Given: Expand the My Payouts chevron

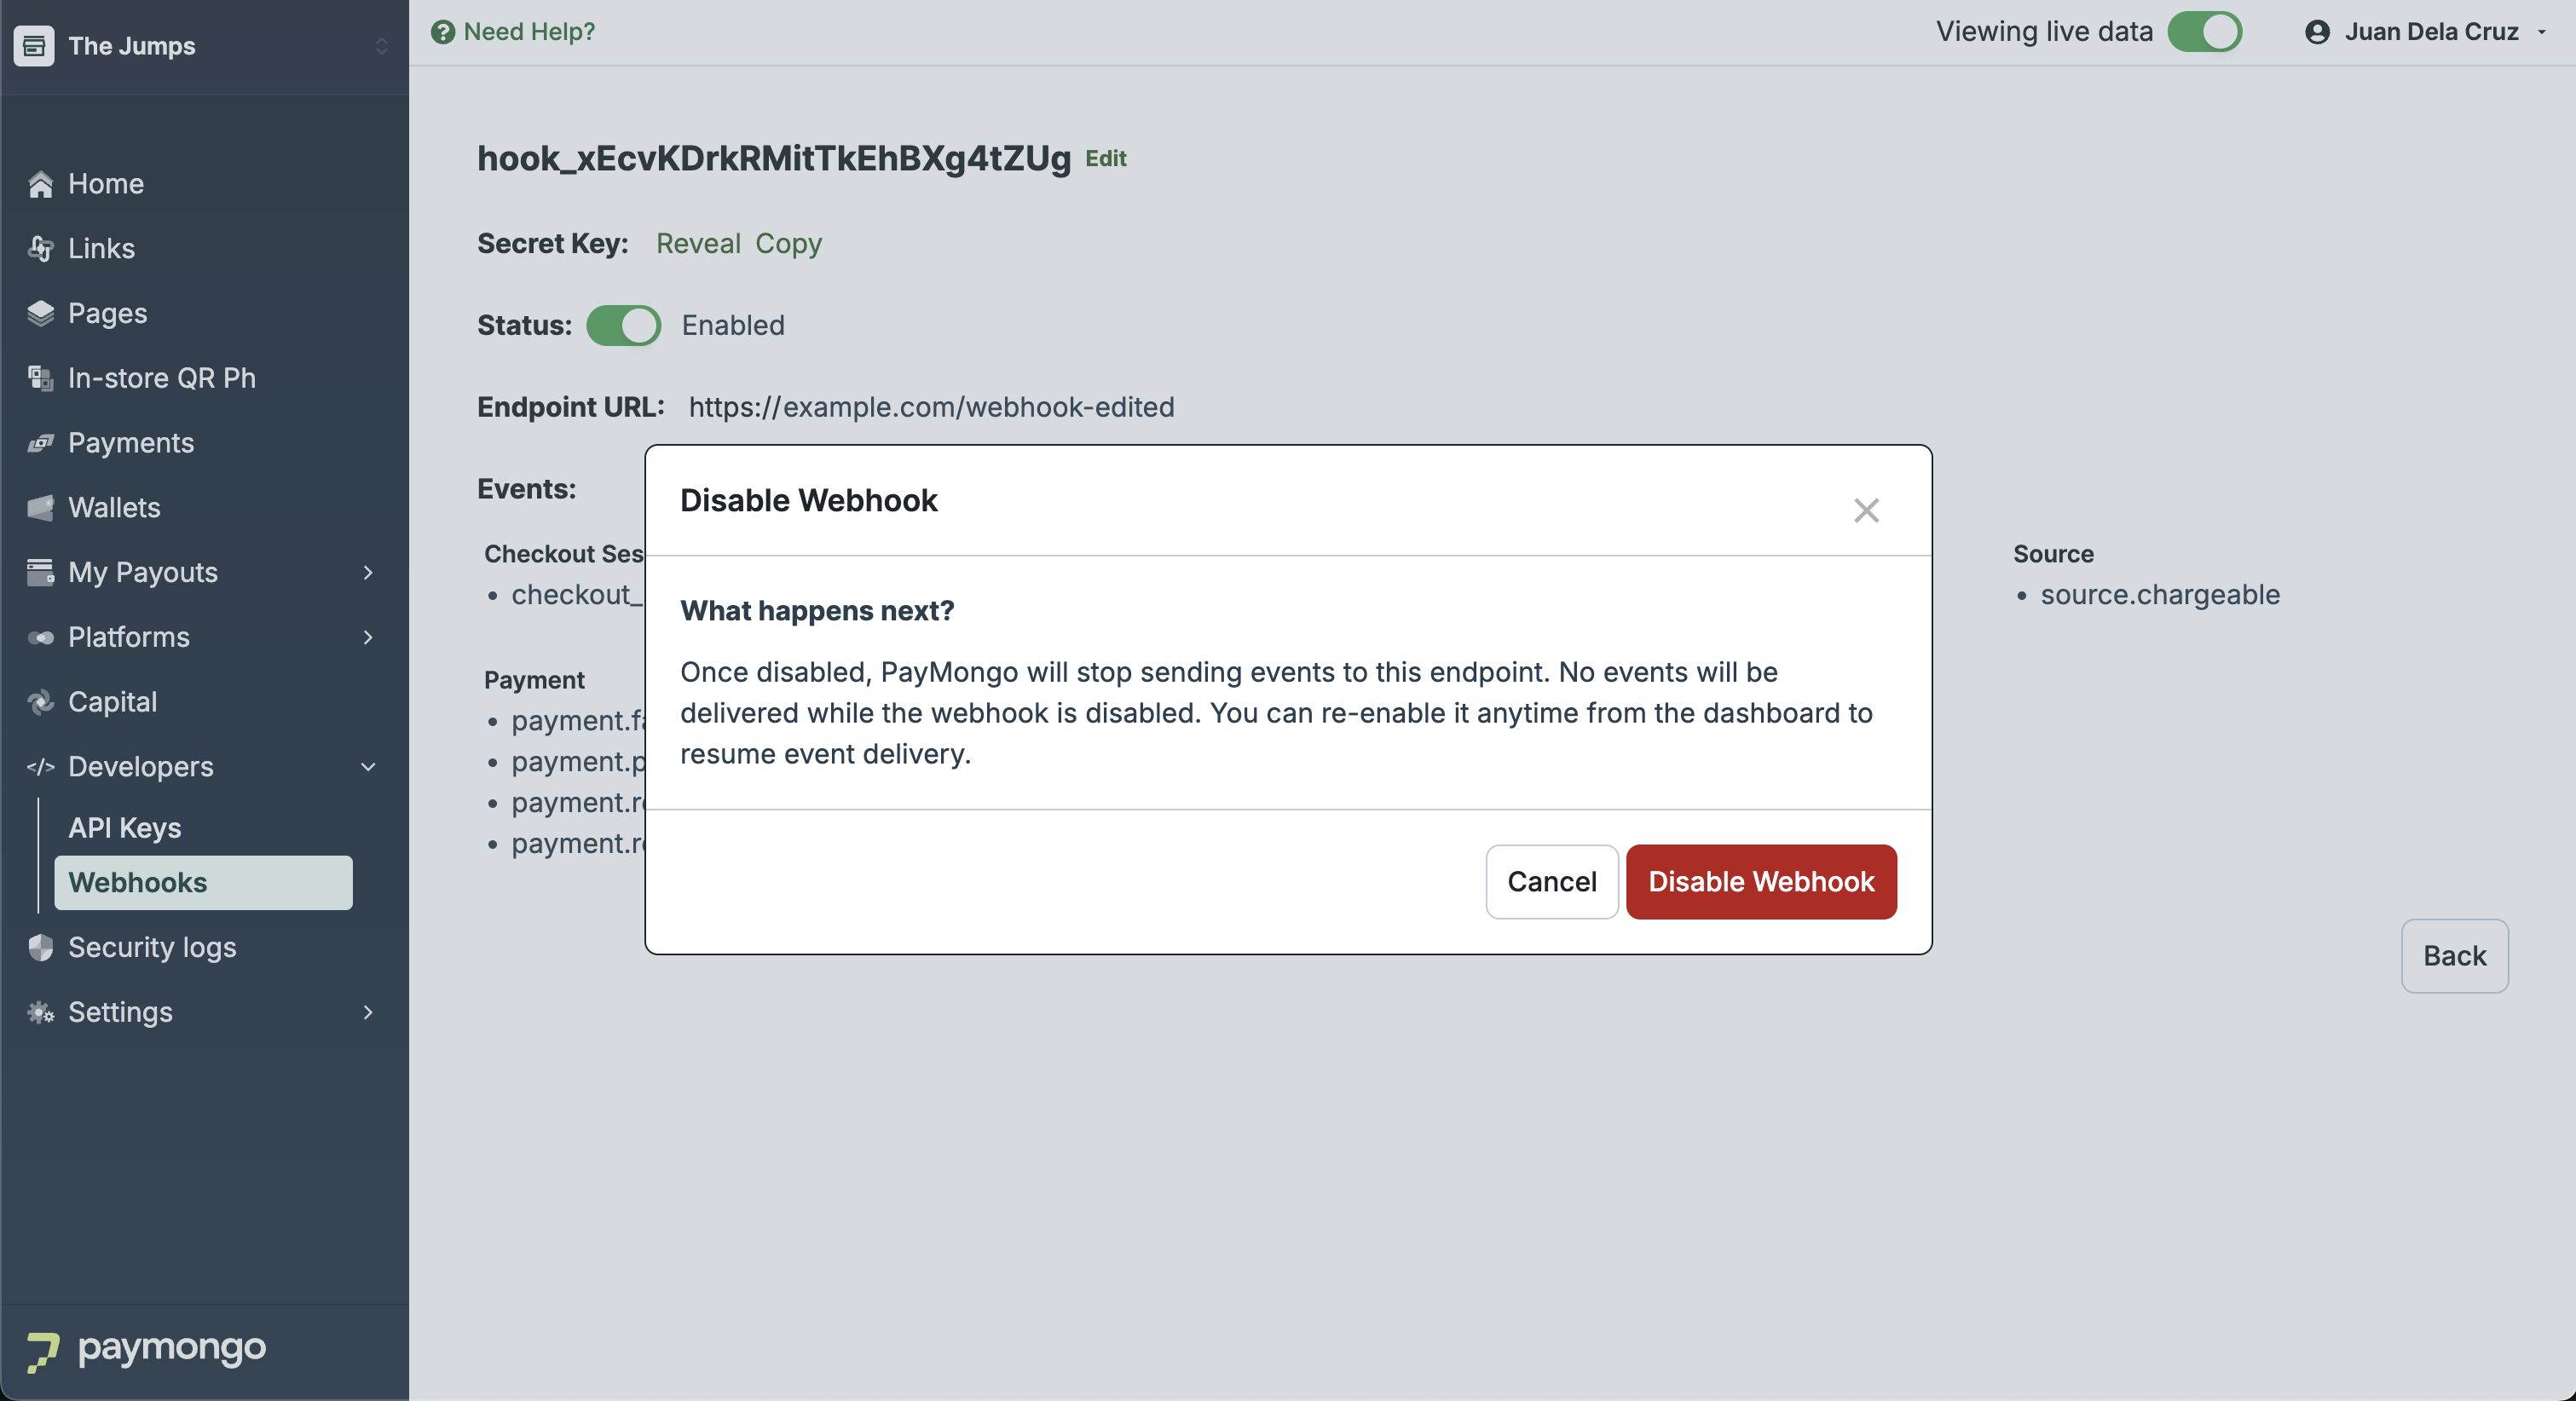Looking at the screenshot, I should (x=368, y=573).
